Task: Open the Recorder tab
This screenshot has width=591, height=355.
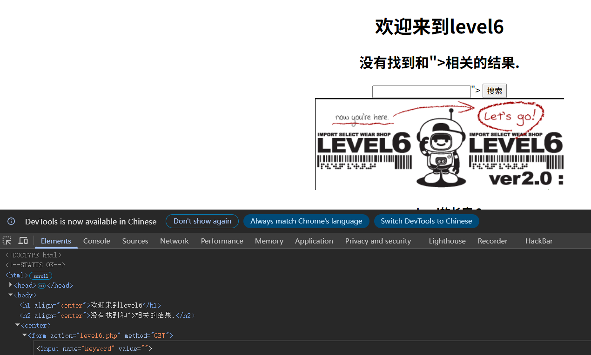Action: (492, 241)
